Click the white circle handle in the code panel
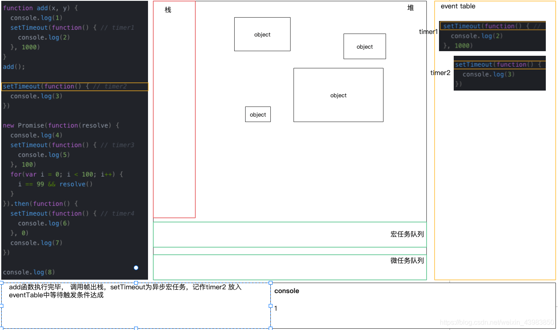The height and width of the screenshot is (330, 558). [136, 268]
